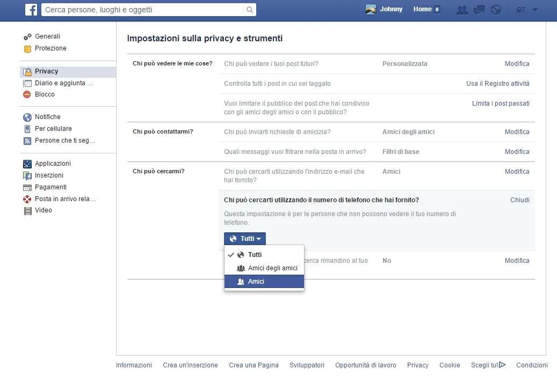This screenshot has width=557, height=376.
Task: Click Limita i post passati link
Action: coord(501,104)
